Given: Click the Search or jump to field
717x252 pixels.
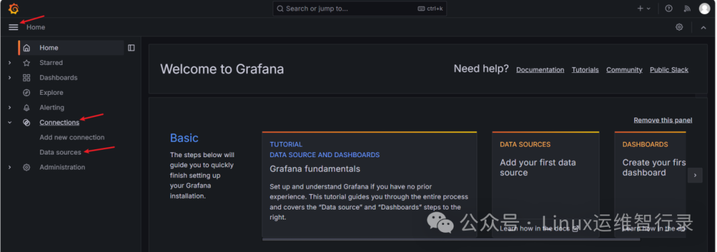Looking at the screenshot, I should [x=359, y=9].
